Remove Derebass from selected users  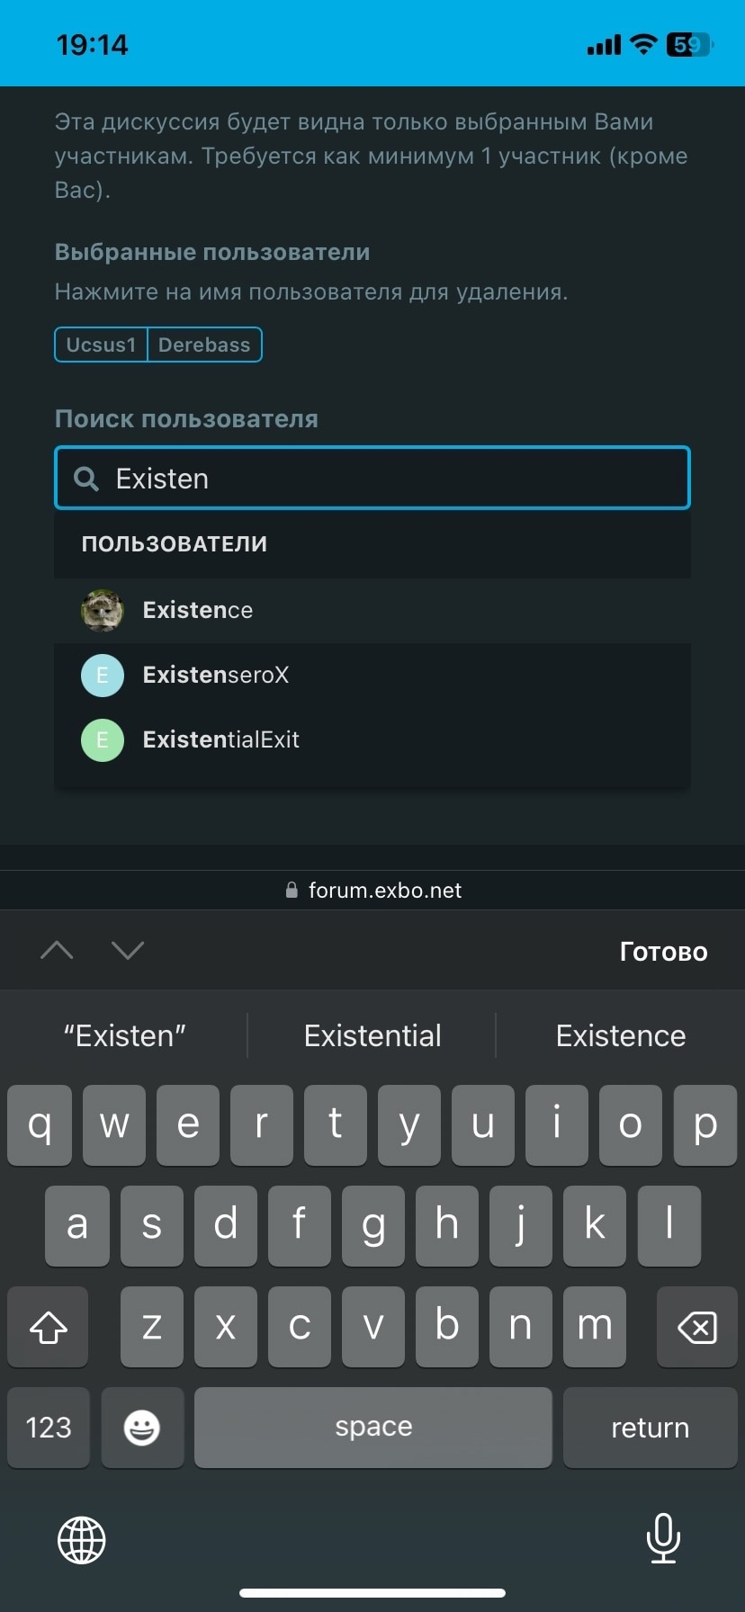[x=204, y=345]
